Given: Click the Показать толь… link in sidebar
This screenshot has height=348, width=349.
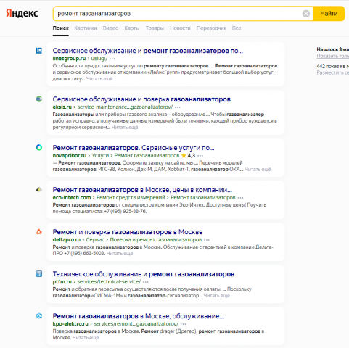Looking at the screenshot, I should [x=333, y=56].
